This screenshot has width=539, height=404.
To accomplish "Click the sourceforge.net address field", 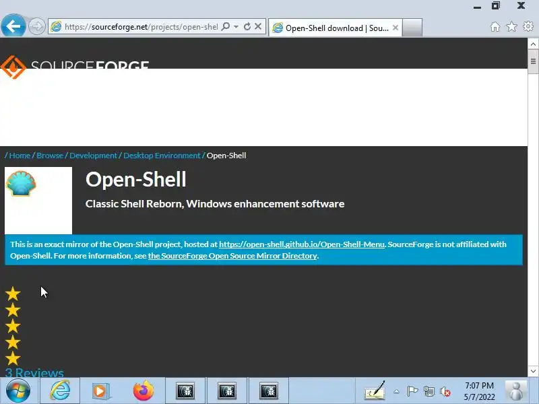I will 141,27.
